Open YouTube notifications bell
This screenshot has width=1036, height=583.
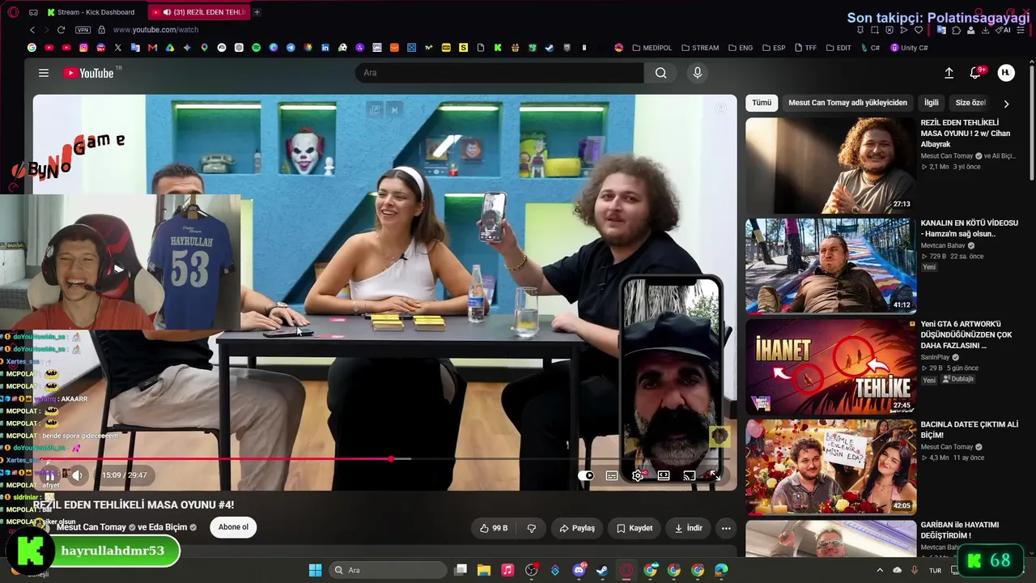(x=975, y=73)
